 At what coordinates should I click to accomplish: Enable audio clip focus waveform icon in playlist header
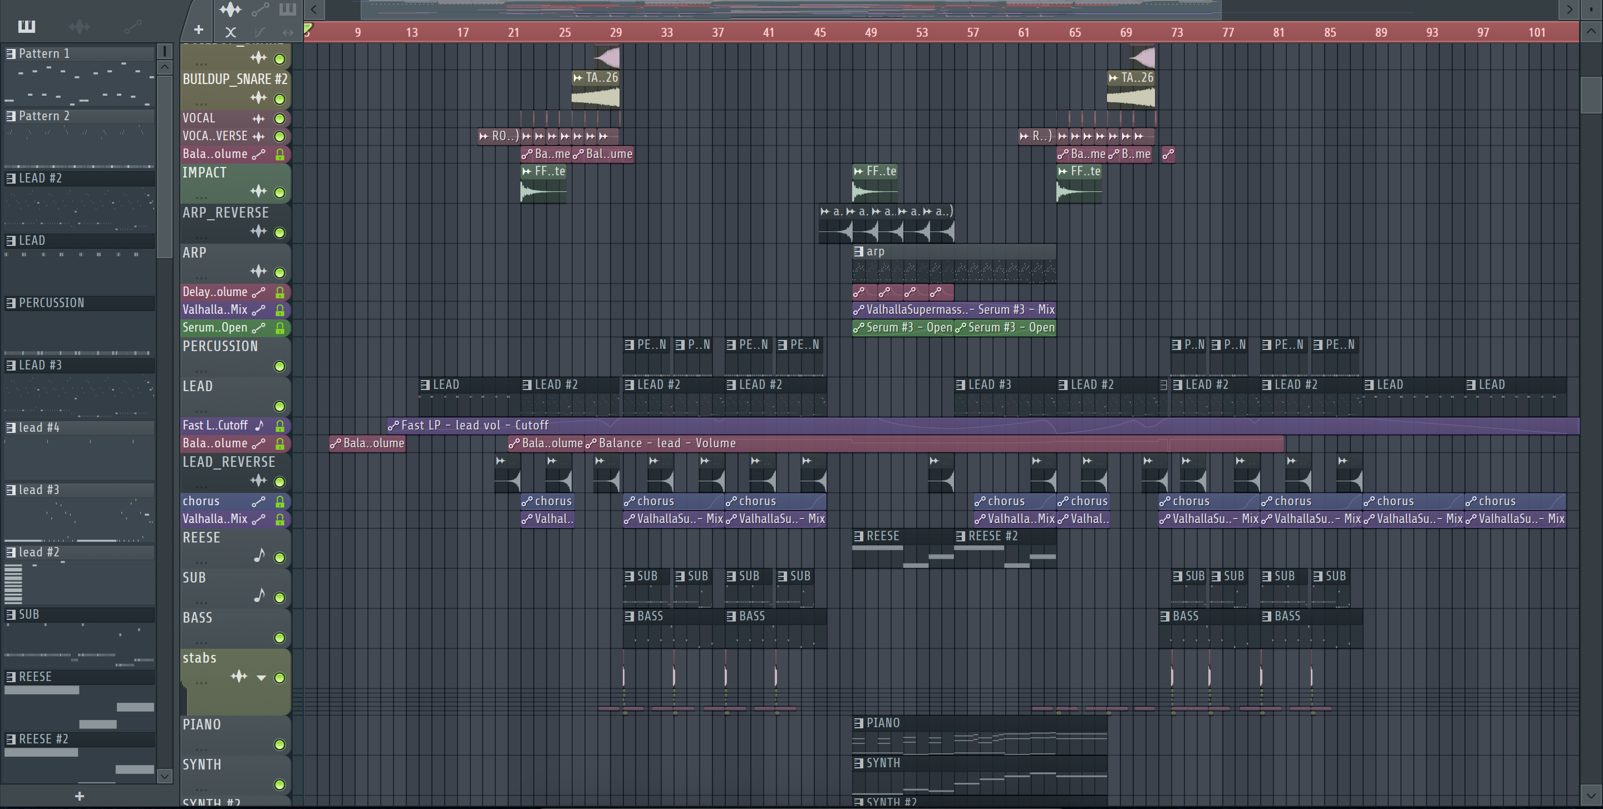pyautogui.click(x=230, y=9)
